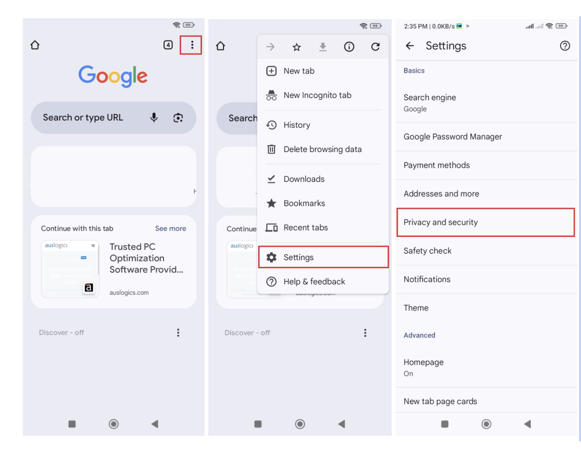
Task: Open Chrome's three-dot overflow menu
Action: (192, 45)
